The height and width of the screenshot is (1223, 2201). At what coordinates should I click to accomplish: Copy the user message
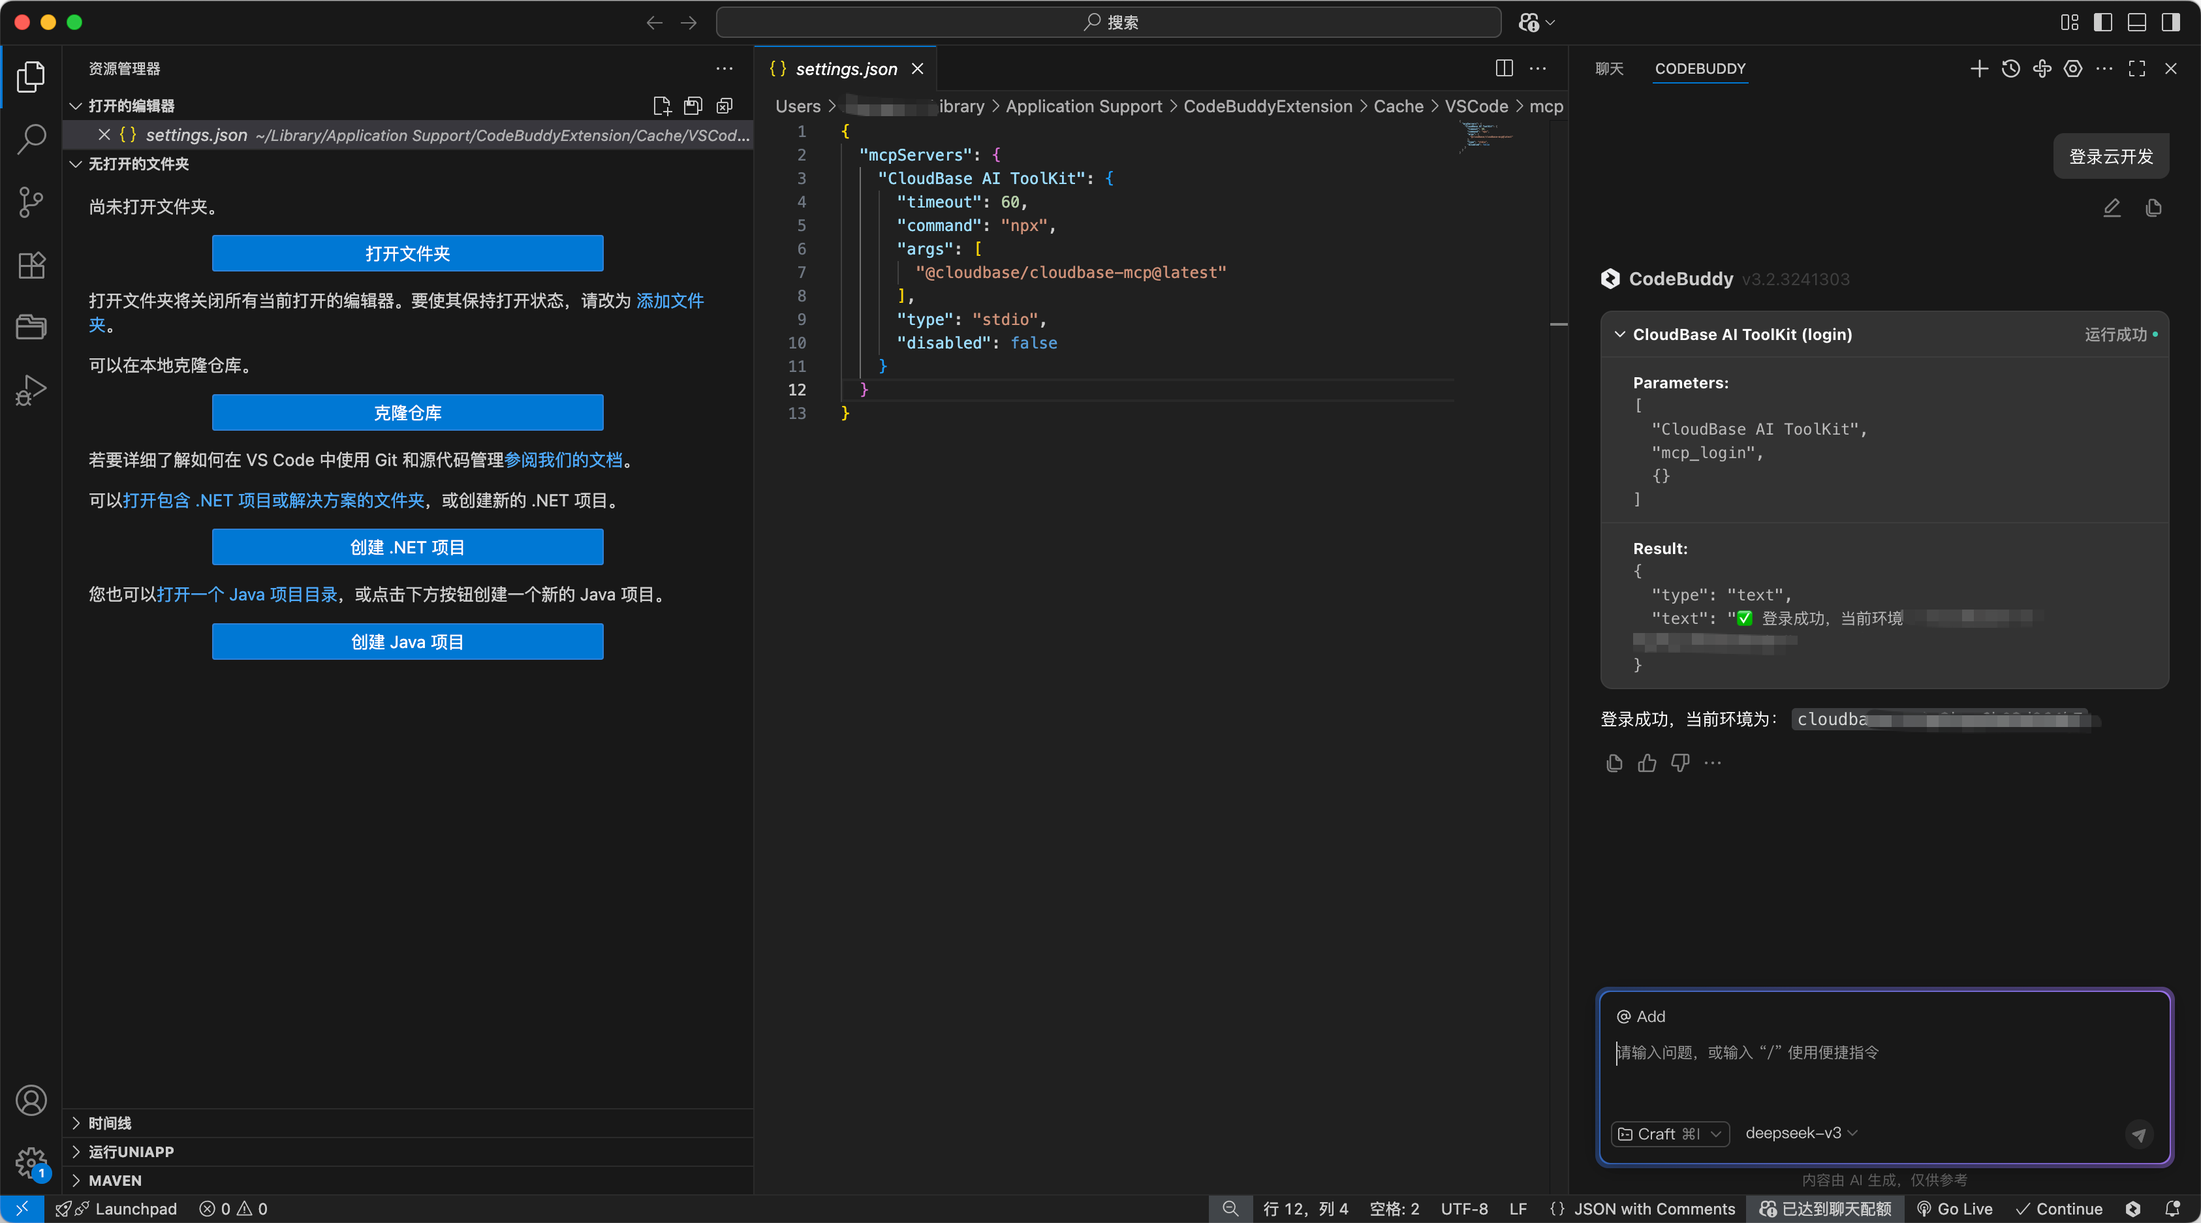click(x=2153, y=208)
